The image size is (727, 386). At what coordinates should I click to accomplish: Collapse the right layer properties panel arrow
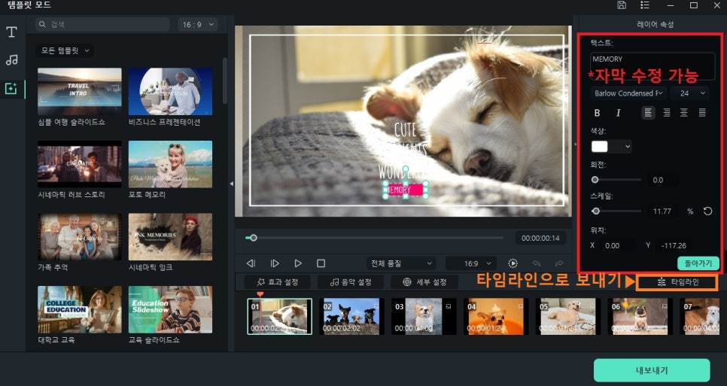click(x=576, y=144)
